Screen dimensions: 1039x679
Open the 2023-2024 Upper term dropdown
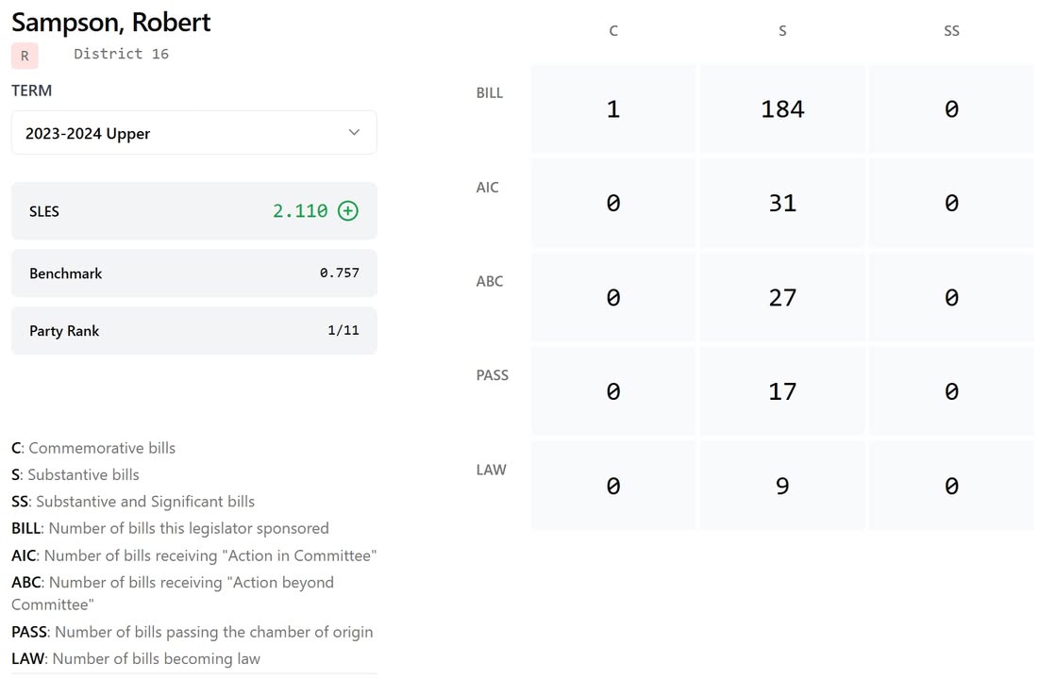pyautogui.click(x=193, y=133)
